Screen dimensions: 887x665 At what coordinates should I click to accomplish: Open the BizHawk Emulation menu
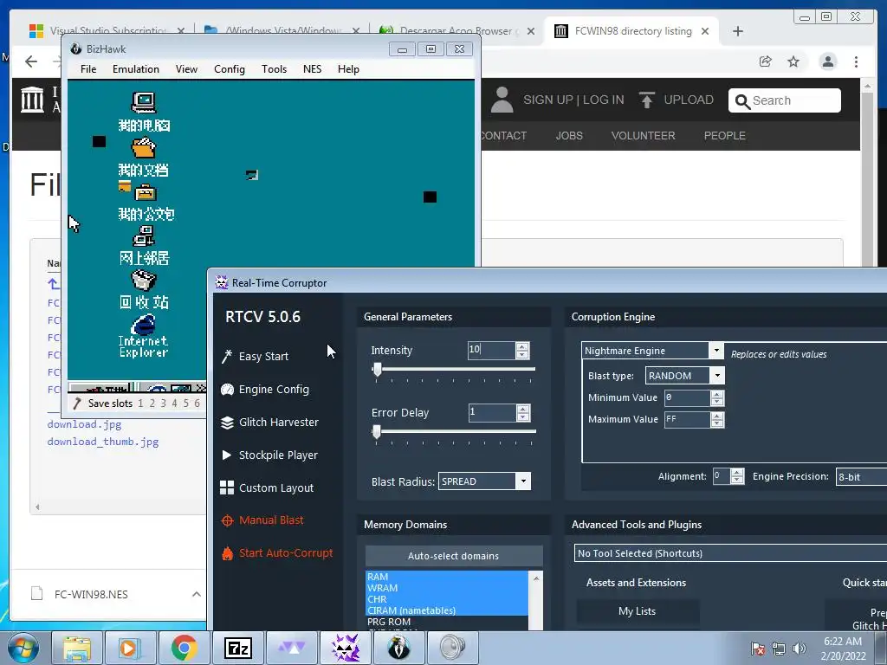(x=136, y=69)
